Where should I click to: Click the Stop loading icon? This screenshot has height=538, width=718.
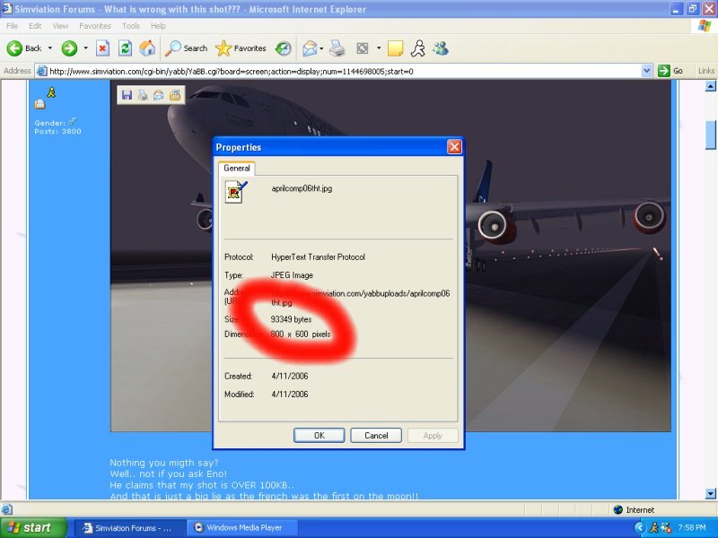pyautogui.click(x=102, y=48)
